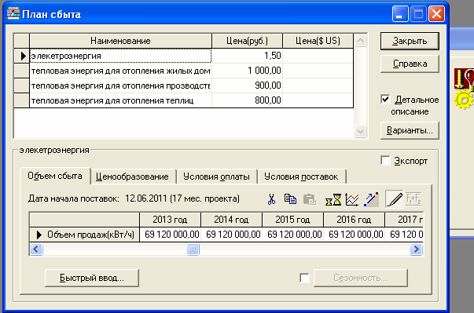Click the Наименование column header
This screenshot has width=474, height=313.
(x=120, y=41)
